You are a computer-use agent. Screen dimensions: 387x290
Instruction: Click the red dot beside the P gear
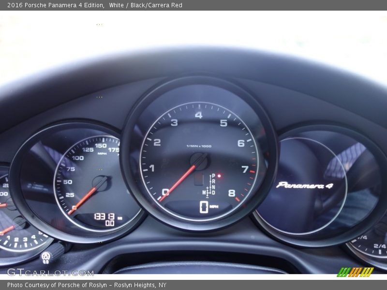[219, 176]
